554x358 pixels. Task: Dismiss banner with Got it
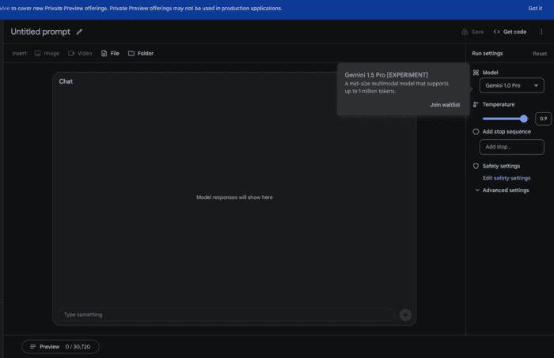tap(535, 8)
